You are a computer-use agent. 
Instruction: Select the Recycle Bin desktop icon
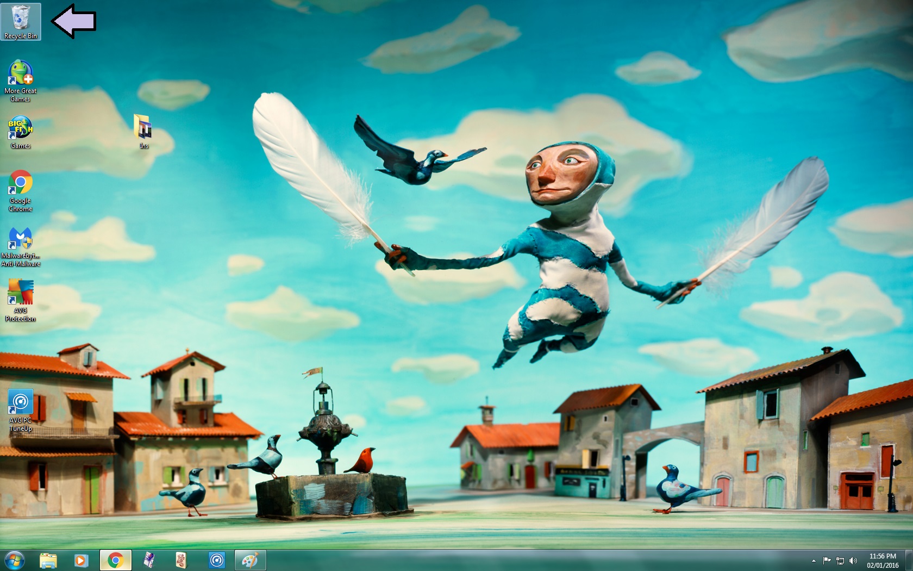[x=21, y=22]
